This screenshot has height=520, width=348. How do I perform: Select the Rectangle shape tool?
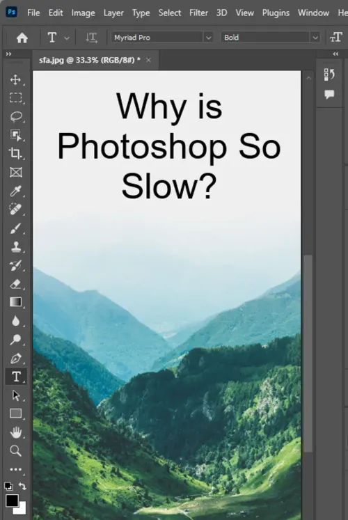(x=15, y=413)
